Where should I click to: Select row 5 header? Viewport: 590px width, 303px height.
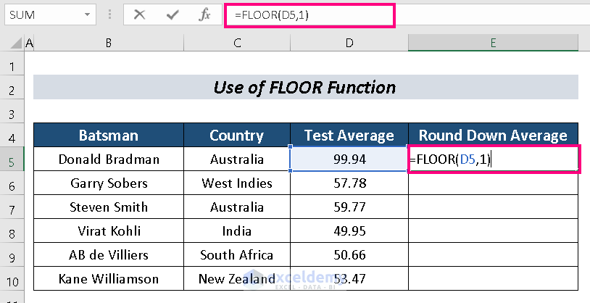[12, 159]
